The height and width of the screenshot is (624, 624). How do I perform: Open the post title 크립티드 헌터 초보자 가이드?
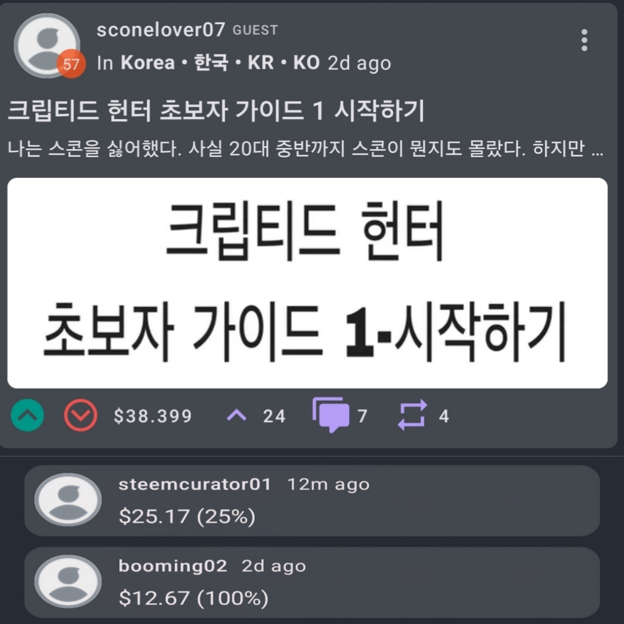tap(217, 110)
